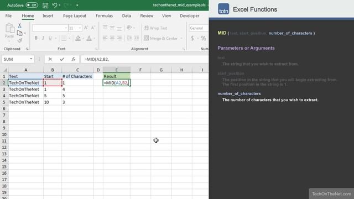Select row 10 header

click(4, 134)
